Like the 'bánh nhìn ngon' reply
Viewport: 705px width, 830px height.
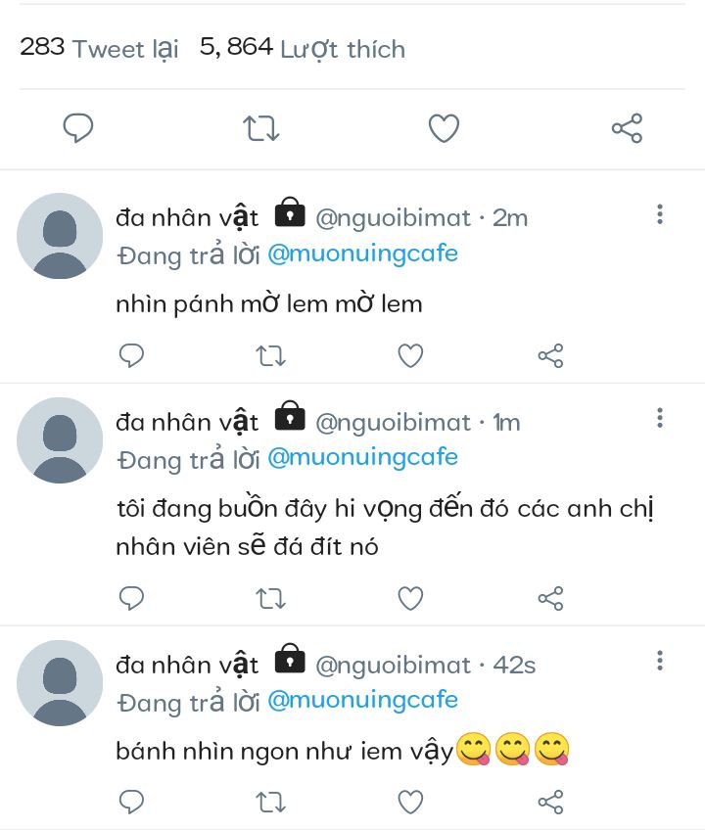[x=410, y=803]
